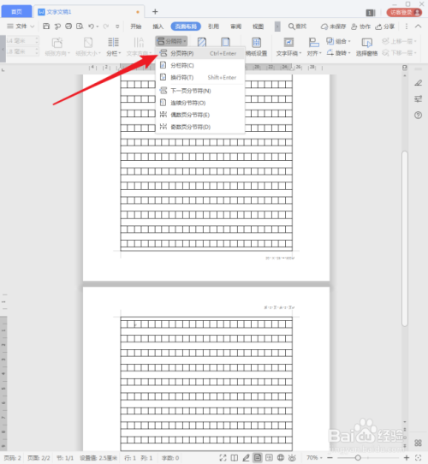Click the plus button to add new tab
Viewport: 428px width, 464px height.
pyautogui.click(x=155, y=11)
